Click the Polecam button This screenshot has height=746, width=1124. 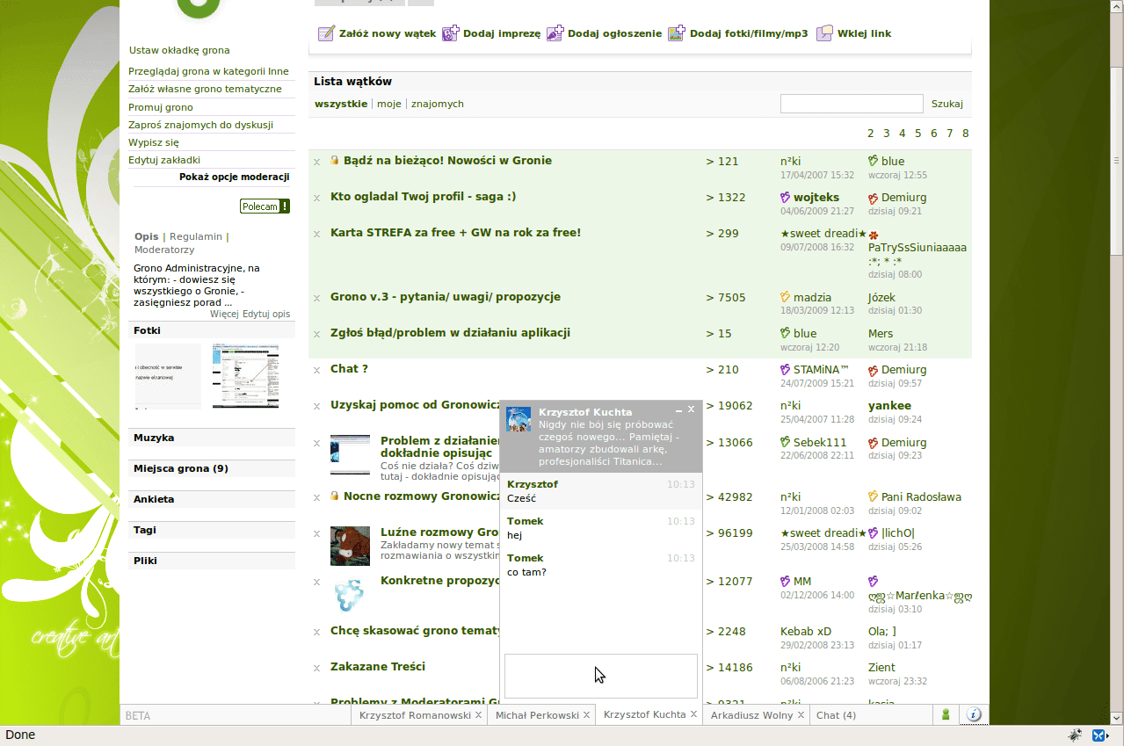[x=265, y=206]
